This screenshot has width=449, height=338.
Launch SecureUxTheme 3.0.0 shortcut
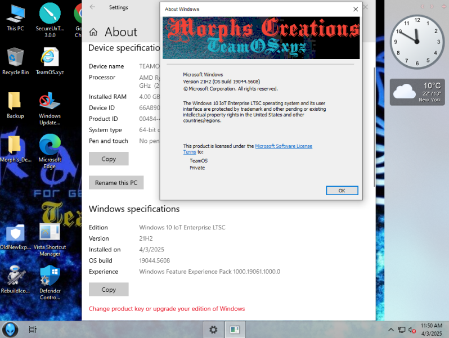[x=50, y=20]
